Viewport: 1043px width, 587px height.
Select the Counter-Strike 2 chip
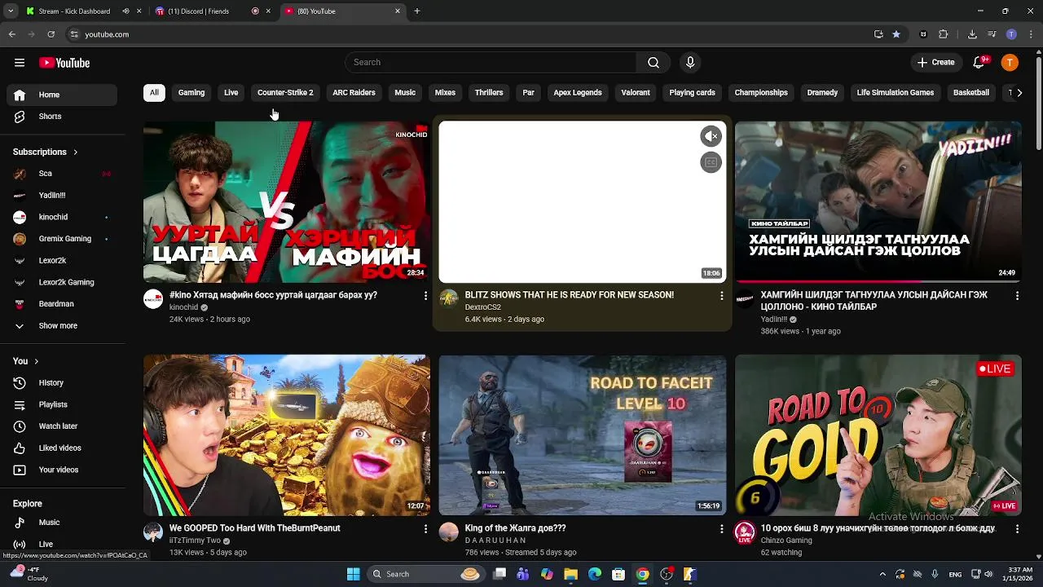tap(285, 93)
